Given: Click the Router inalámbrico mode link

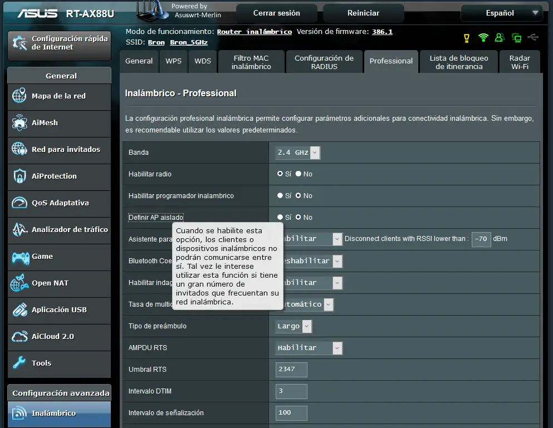Looking at the screenshot, I should click(255, 32).
